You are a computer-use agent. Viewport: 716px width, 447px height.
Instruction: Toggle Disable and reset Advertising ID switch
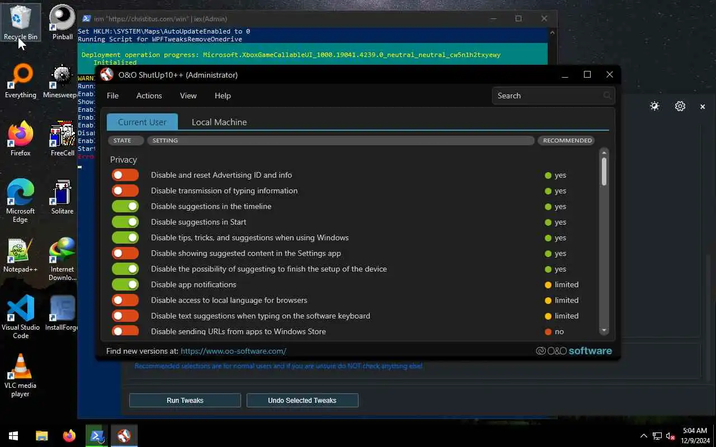(125, 175)
